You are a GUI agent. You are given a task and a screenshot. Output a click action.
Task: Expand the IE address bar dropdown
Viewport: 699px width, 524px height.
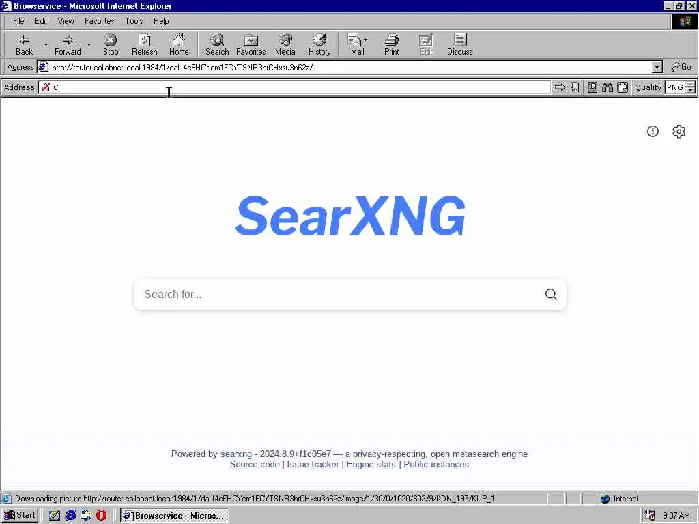657,68
